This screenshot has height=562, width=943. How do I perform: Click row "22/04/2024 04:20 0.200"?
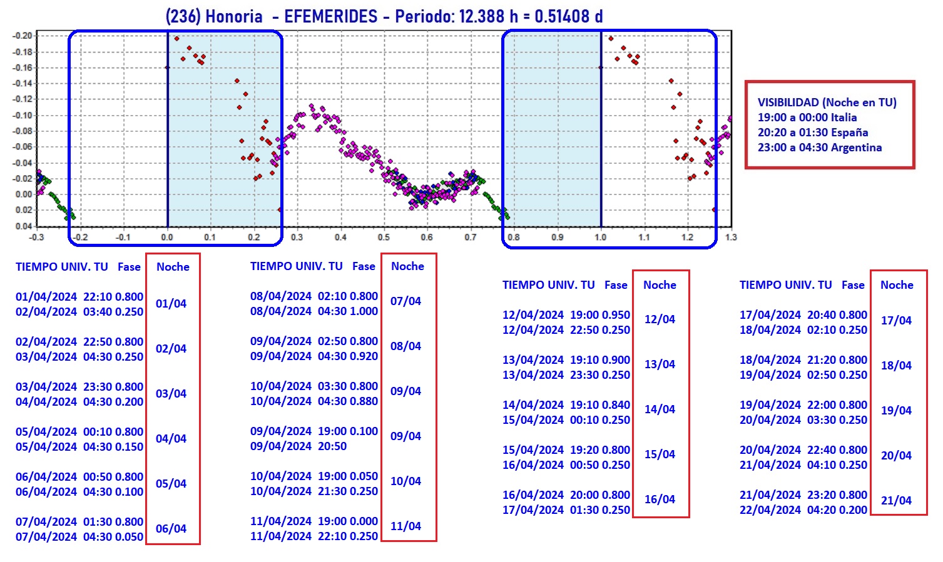coord(803,509)
